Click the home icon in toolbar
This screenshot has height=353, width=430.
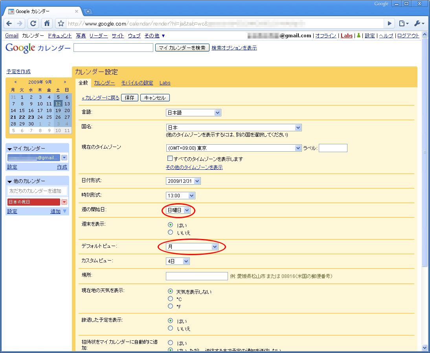[x=47, y=24]
